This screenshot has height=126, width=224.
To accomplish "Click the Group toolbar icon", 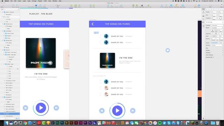I will 13,6.
